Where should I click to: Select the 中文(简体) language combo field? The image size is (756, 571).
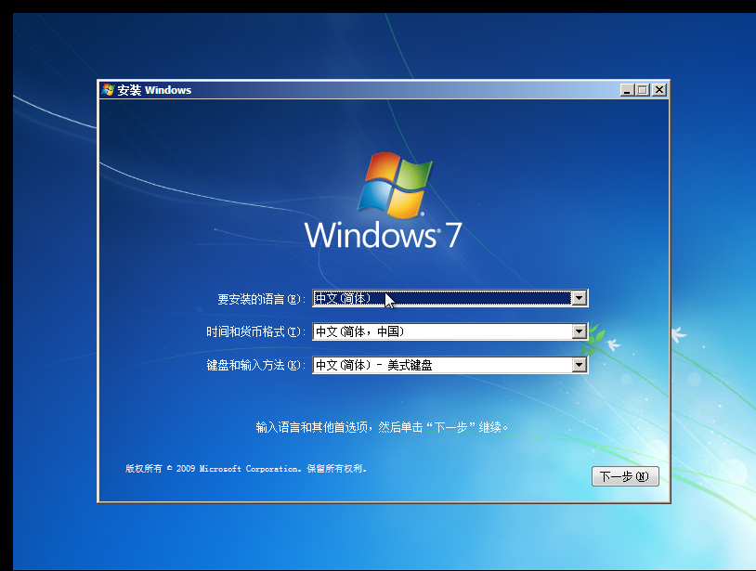pos(450,298)
